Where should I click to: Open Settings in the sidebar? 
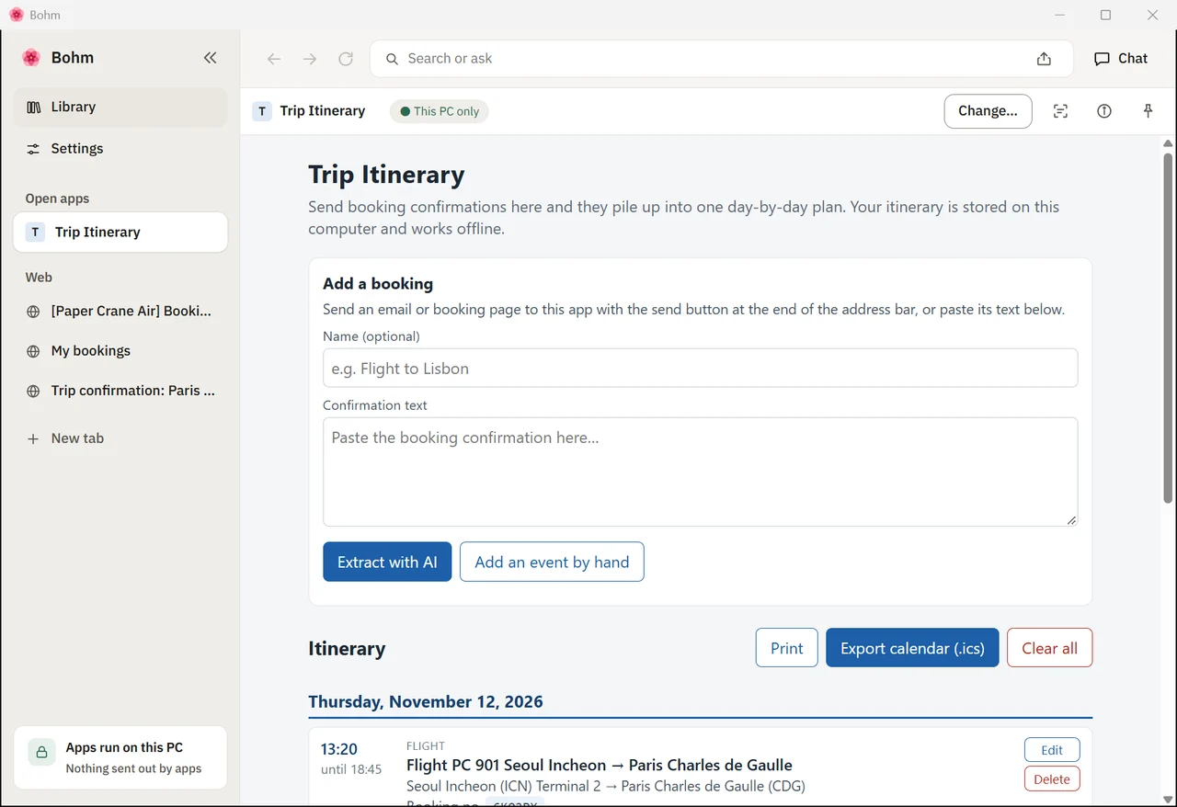click(120, 149)
